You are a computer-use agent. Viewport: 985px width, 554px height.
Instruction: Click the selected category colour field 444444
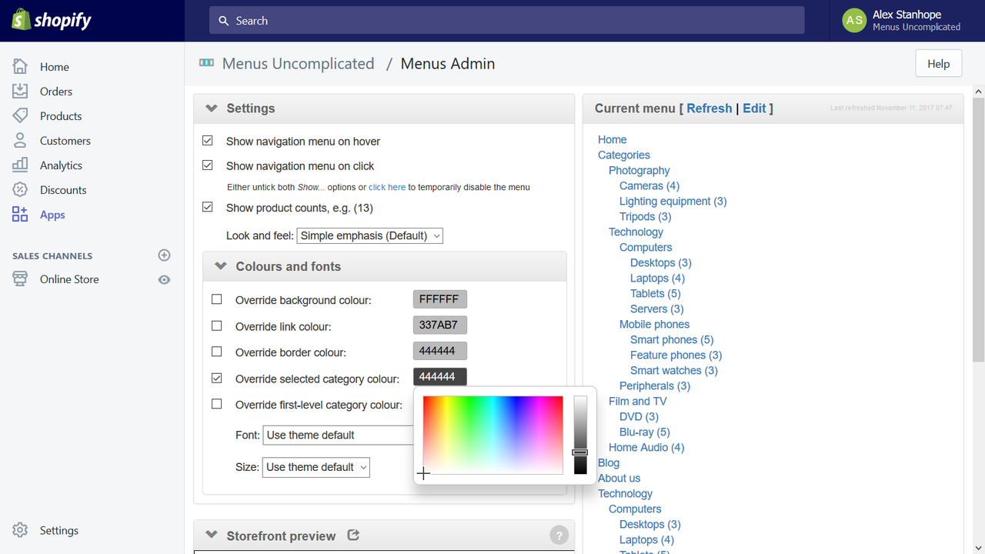tap(440, 377)
